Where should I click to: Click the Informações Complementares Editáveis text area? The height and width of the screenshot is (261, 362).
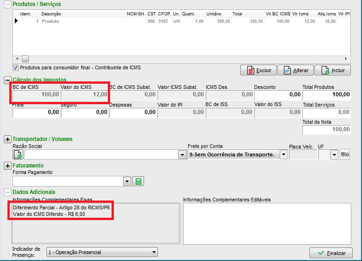pyautogui.click(x=267, y=223)
